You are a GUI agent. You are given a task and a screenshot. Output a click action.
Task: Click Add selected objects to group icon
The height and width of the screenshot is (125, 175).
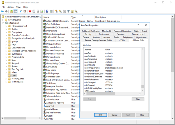76,11
